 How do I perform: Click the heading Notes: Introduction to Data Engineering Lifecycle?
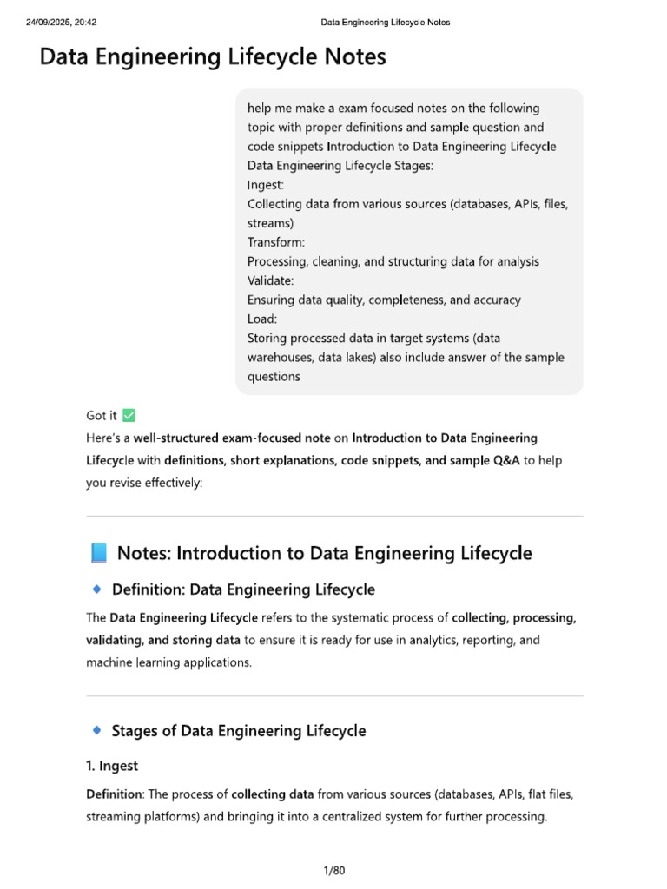[x=325, y=553]
